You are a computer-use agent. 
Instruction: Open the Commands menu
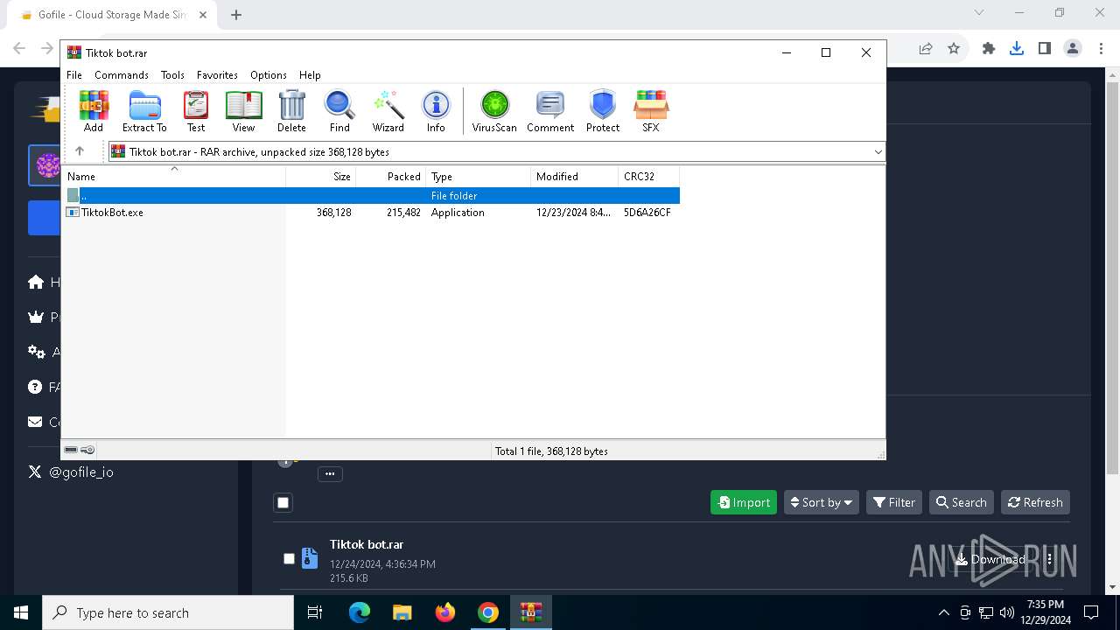[x=122, y=75]
